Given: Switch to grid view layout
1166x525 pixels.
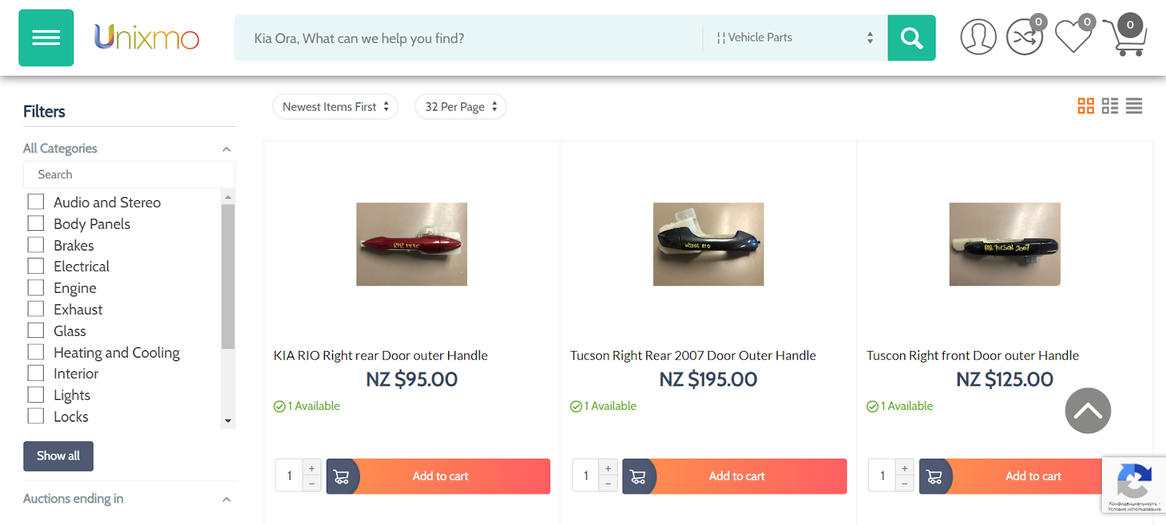Looking at the screenshot, I should 1086,106.
